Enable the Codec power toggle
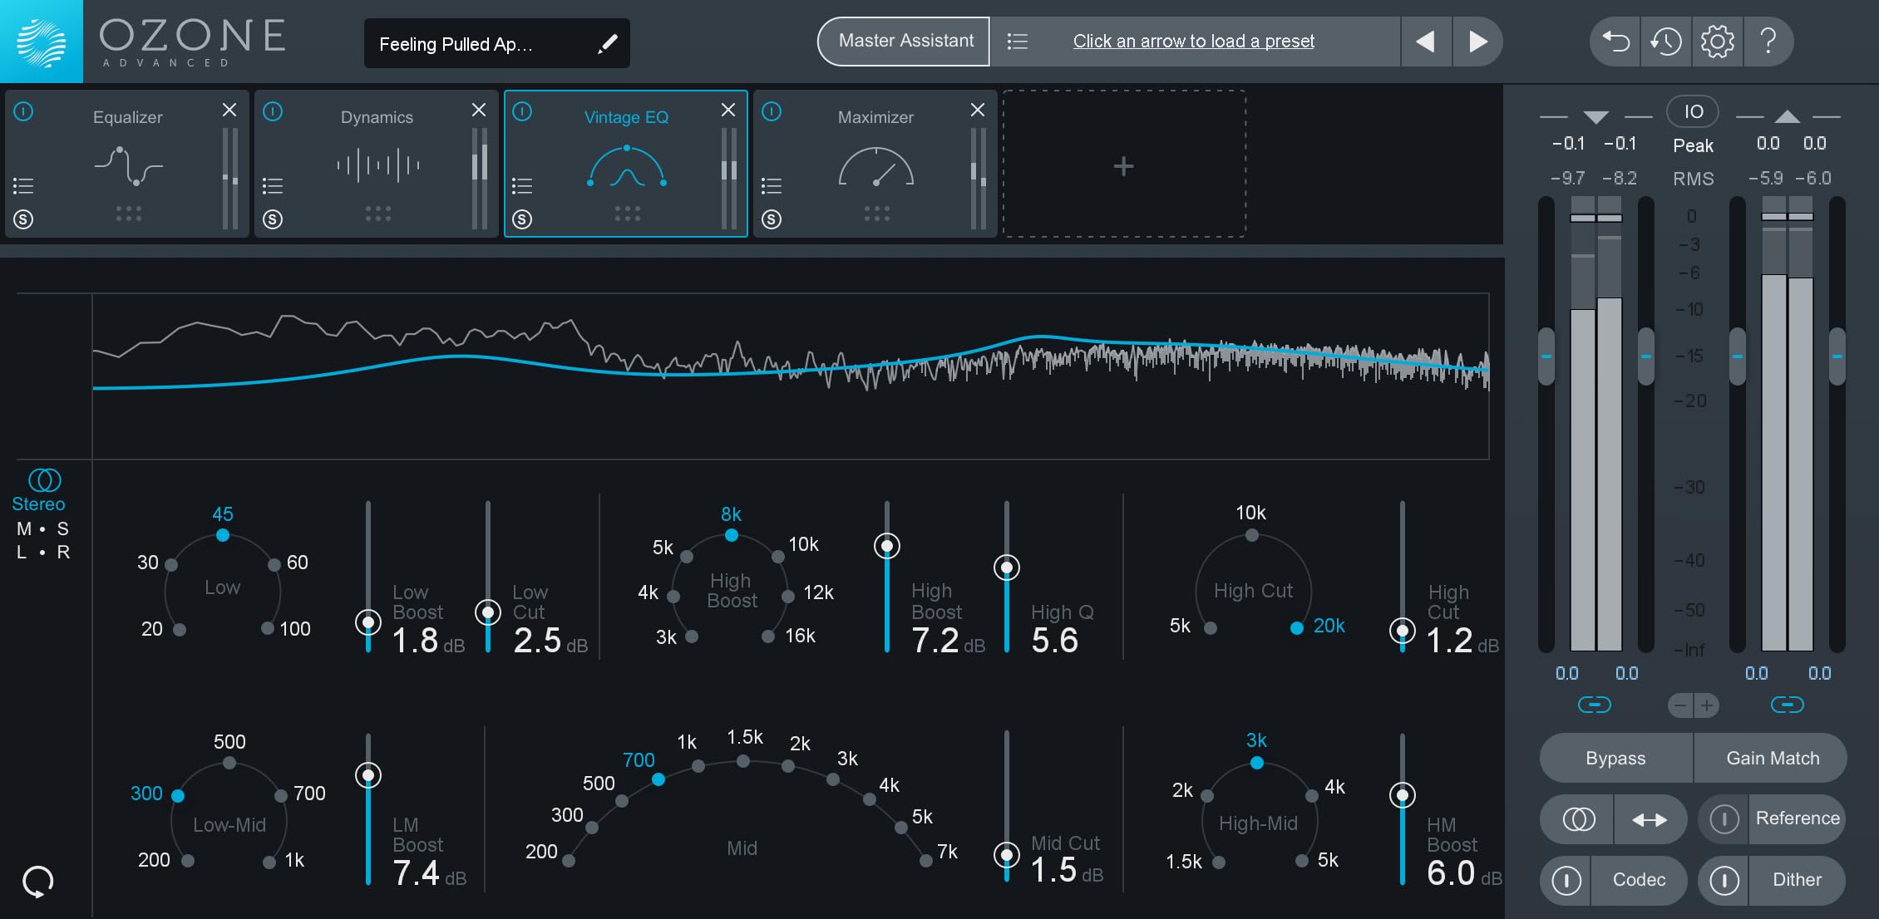This screenshot has height=919, width=1879. (1566, 880)
